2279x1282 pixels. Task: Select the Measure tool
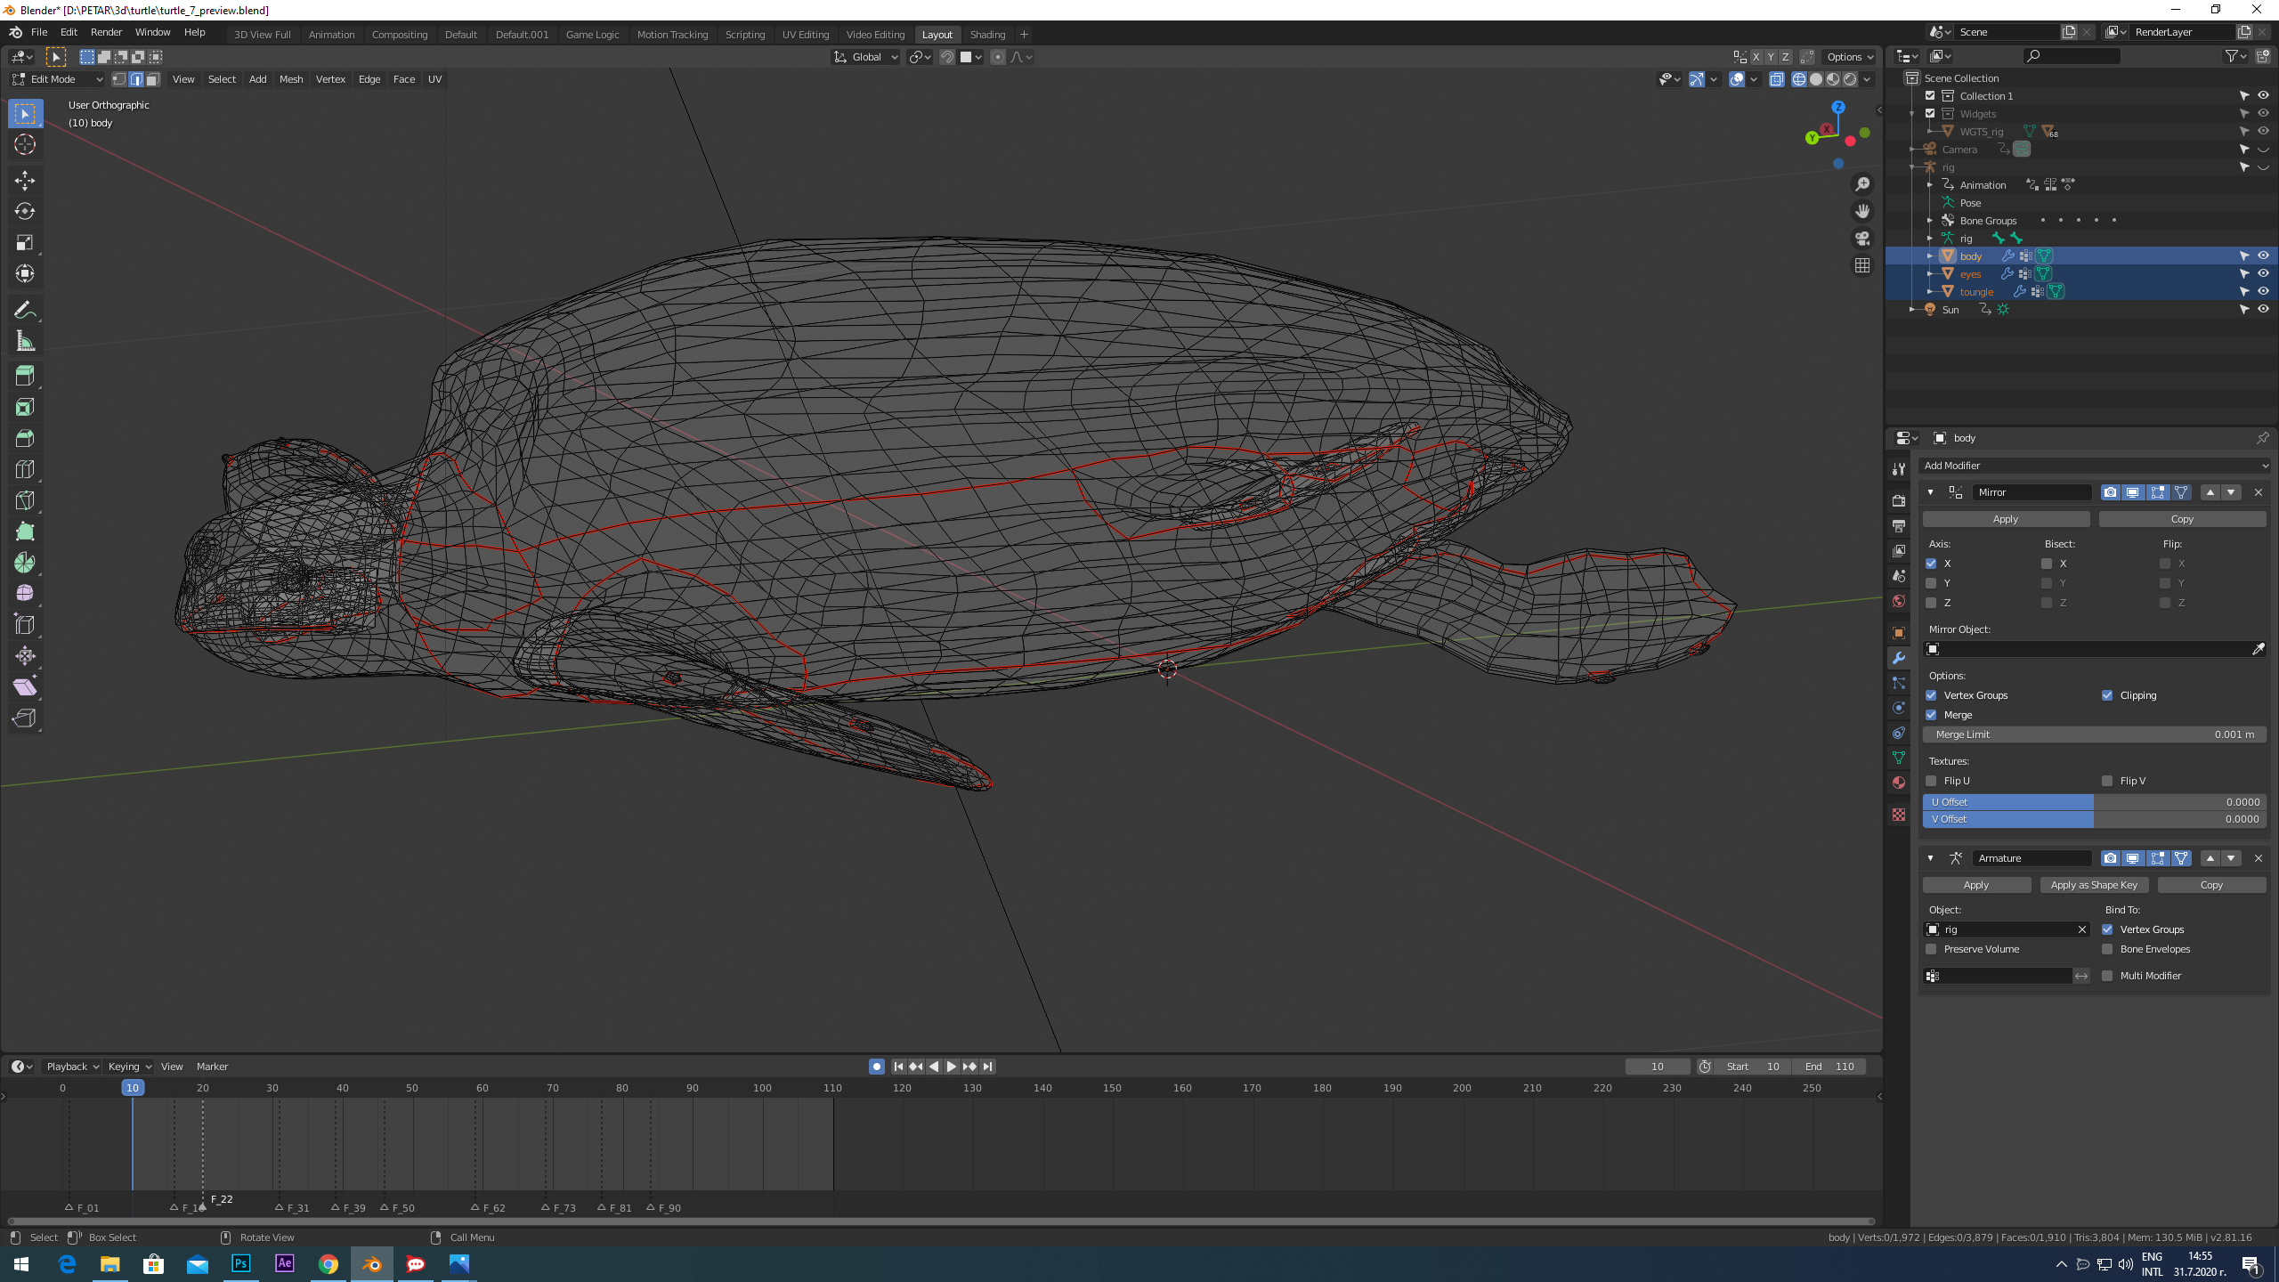coord(25,340)
